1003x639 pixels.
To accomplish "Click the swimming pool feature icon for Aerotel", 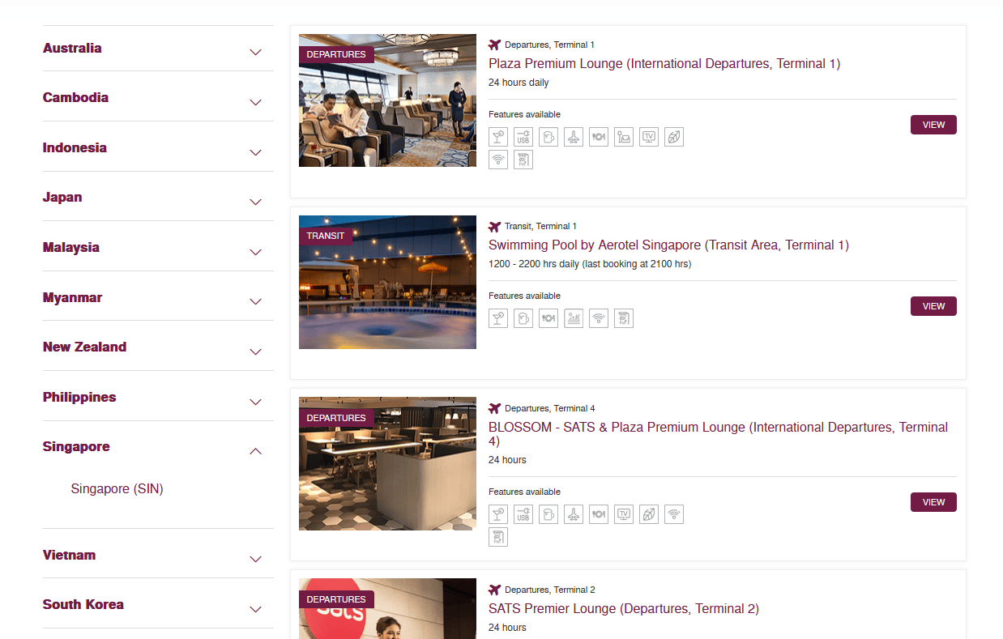I will (574, 318).
